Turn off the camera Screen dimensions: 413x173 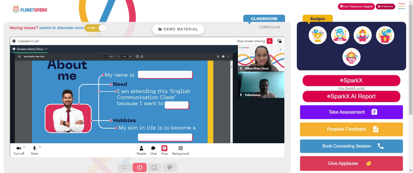coord(19,150)
